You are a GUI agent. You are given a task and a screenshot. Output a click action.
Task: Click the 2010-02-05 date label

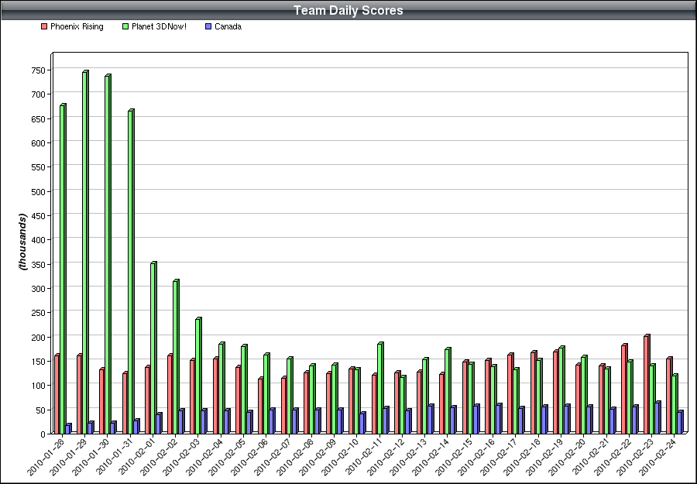227,456
